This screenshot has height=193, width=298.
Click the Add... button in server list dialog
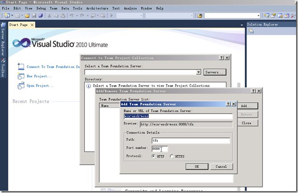[x=248, y=106]
